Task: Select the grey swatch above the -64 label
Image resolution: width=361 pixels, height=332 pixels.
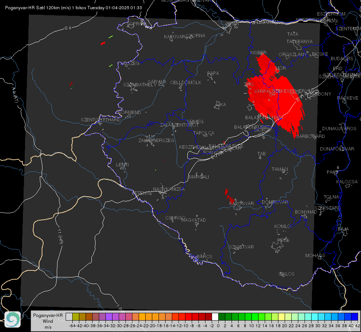Action: [x=69, y=317]
